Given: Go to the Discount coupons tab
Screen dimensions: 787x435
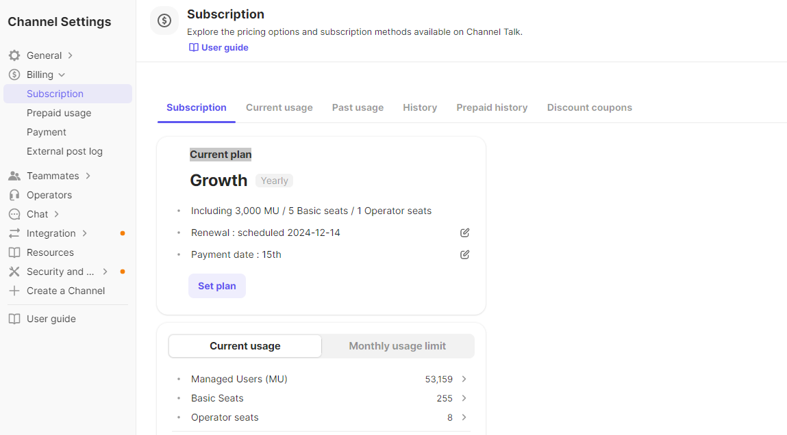Looking at the screenshot, I should pos(589,107).
